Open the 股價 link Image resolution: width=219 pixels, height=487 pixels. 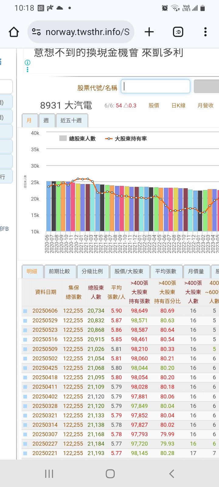click(x=154, y=106)
